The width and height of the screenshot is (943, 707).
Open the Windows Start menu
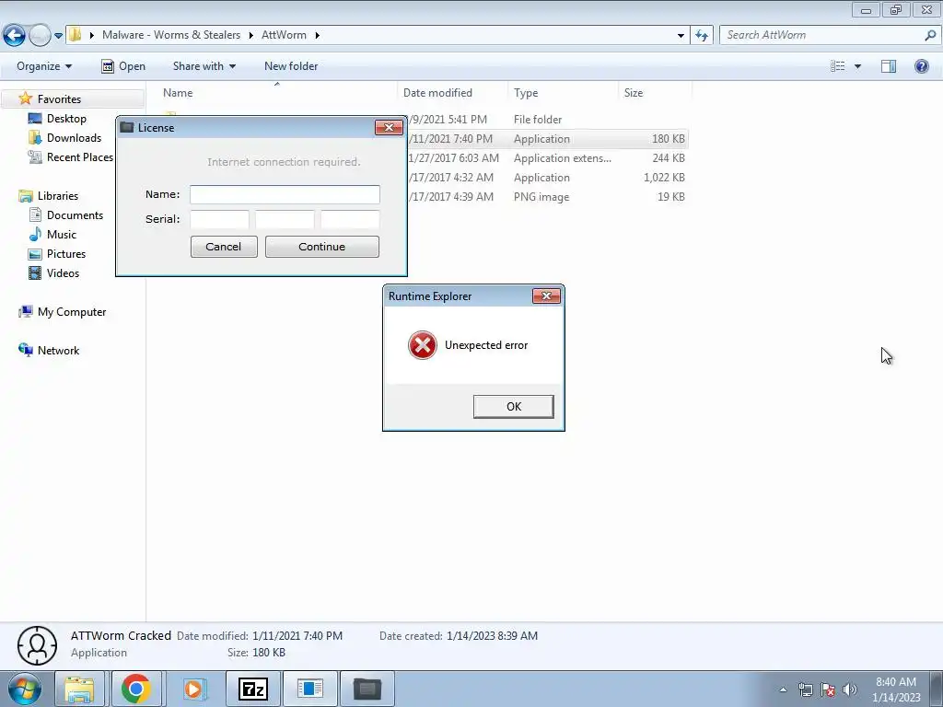(x=24, y=689)
